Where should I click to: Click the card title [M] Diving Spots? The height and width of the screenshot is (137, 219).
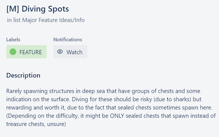[x=38, y=9]
